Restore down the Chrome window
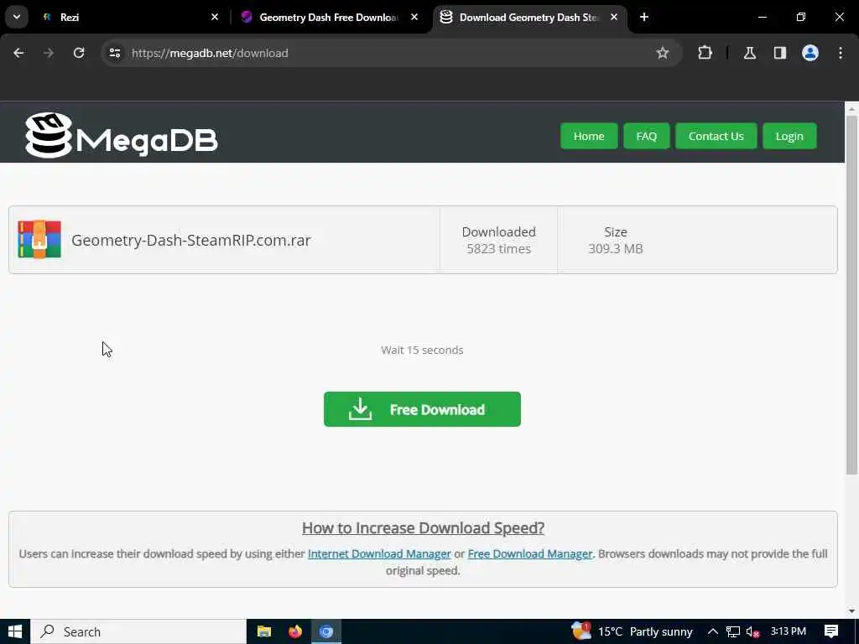The height and width of the screenshot is (644, 859). click(x=801, y=17)
